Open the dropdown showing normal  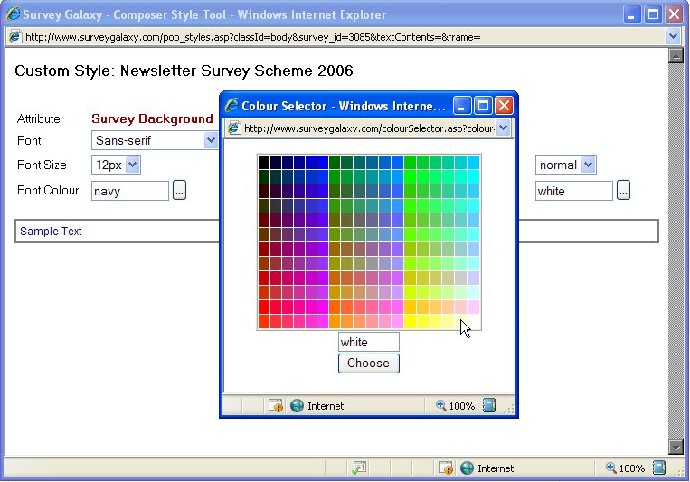pos(565,165)
